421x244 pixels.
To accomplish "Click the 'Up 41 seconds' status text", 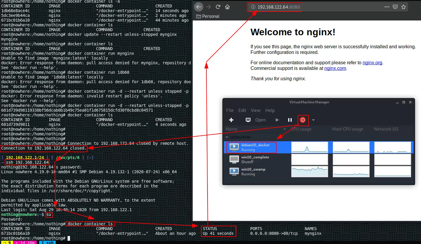I will point(218,233).
